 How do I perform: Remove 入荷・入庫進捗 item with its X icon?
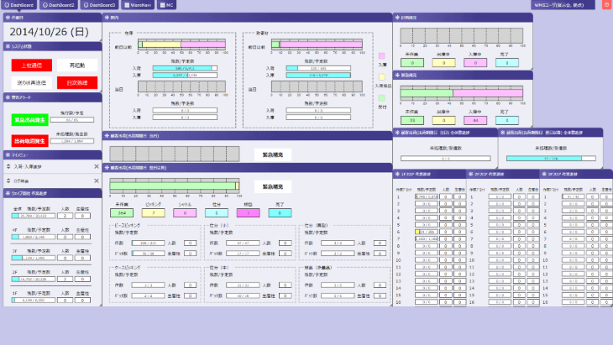[x=96, y=167]
